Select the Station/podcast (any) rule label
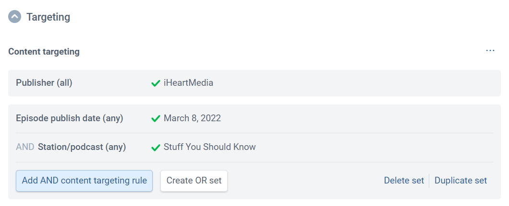The image size is (509, 206). (82, 147)
